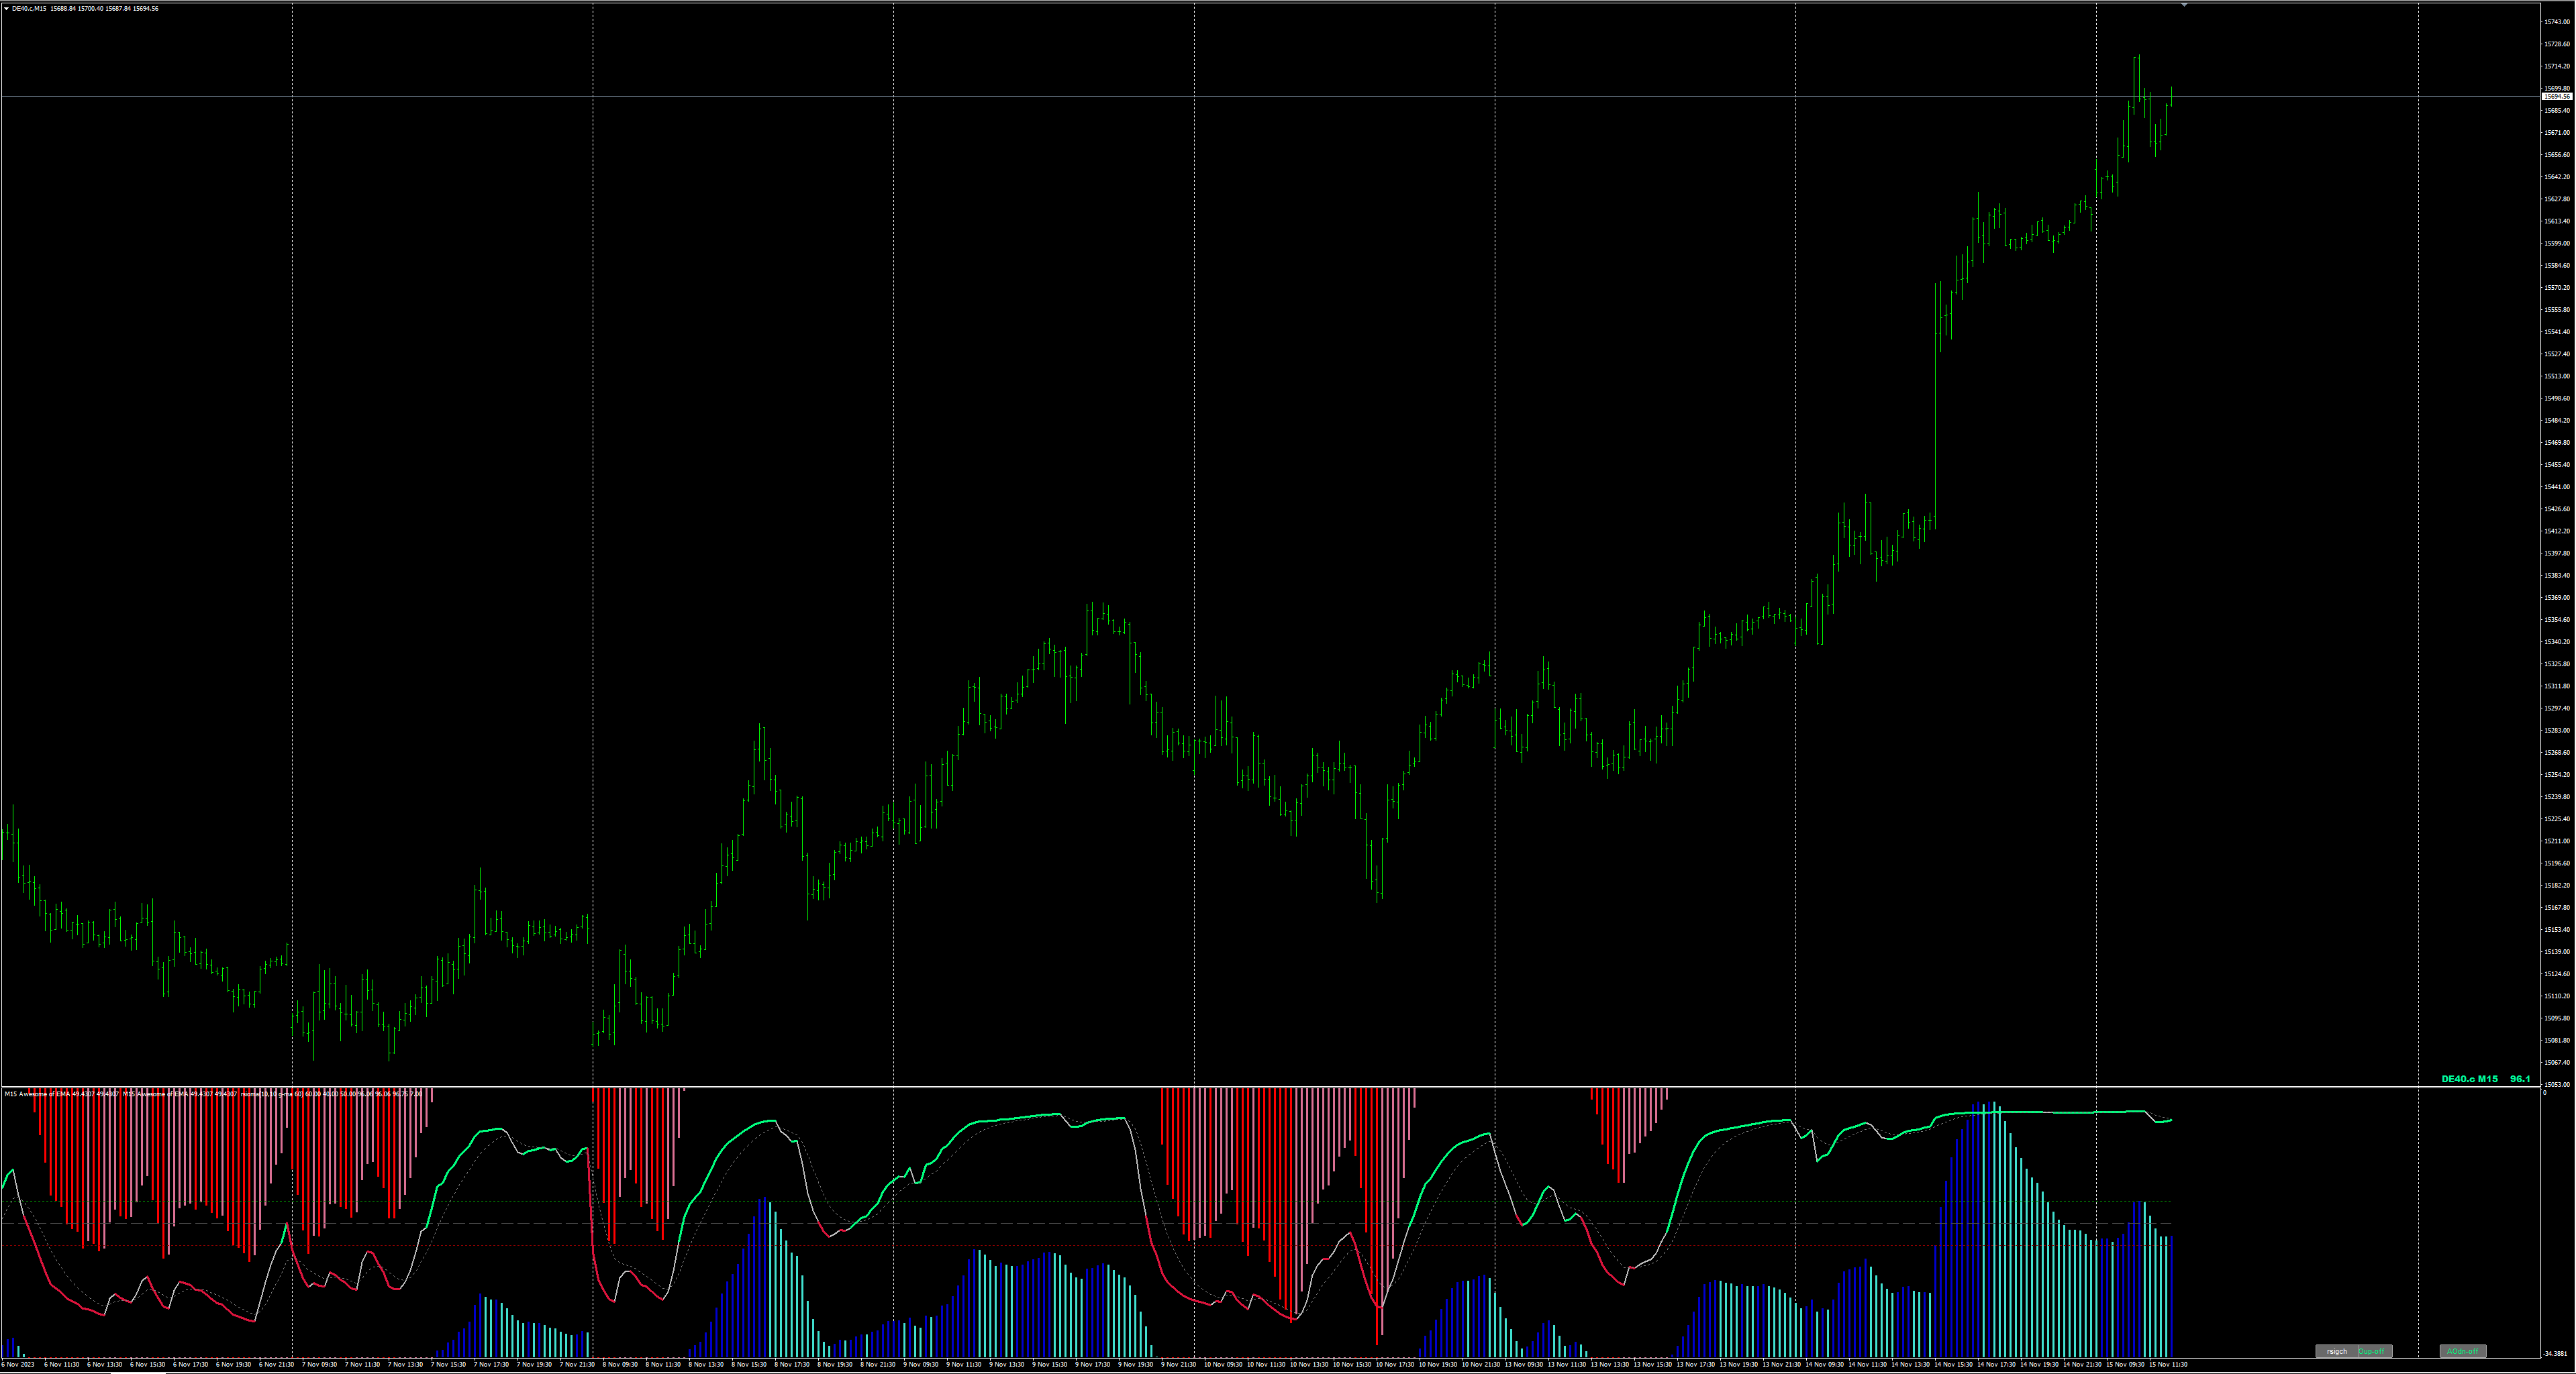Click the DE40.c M15 96.1 label
Screen dimensions: 2576x1374
tap(2485, 1079)
